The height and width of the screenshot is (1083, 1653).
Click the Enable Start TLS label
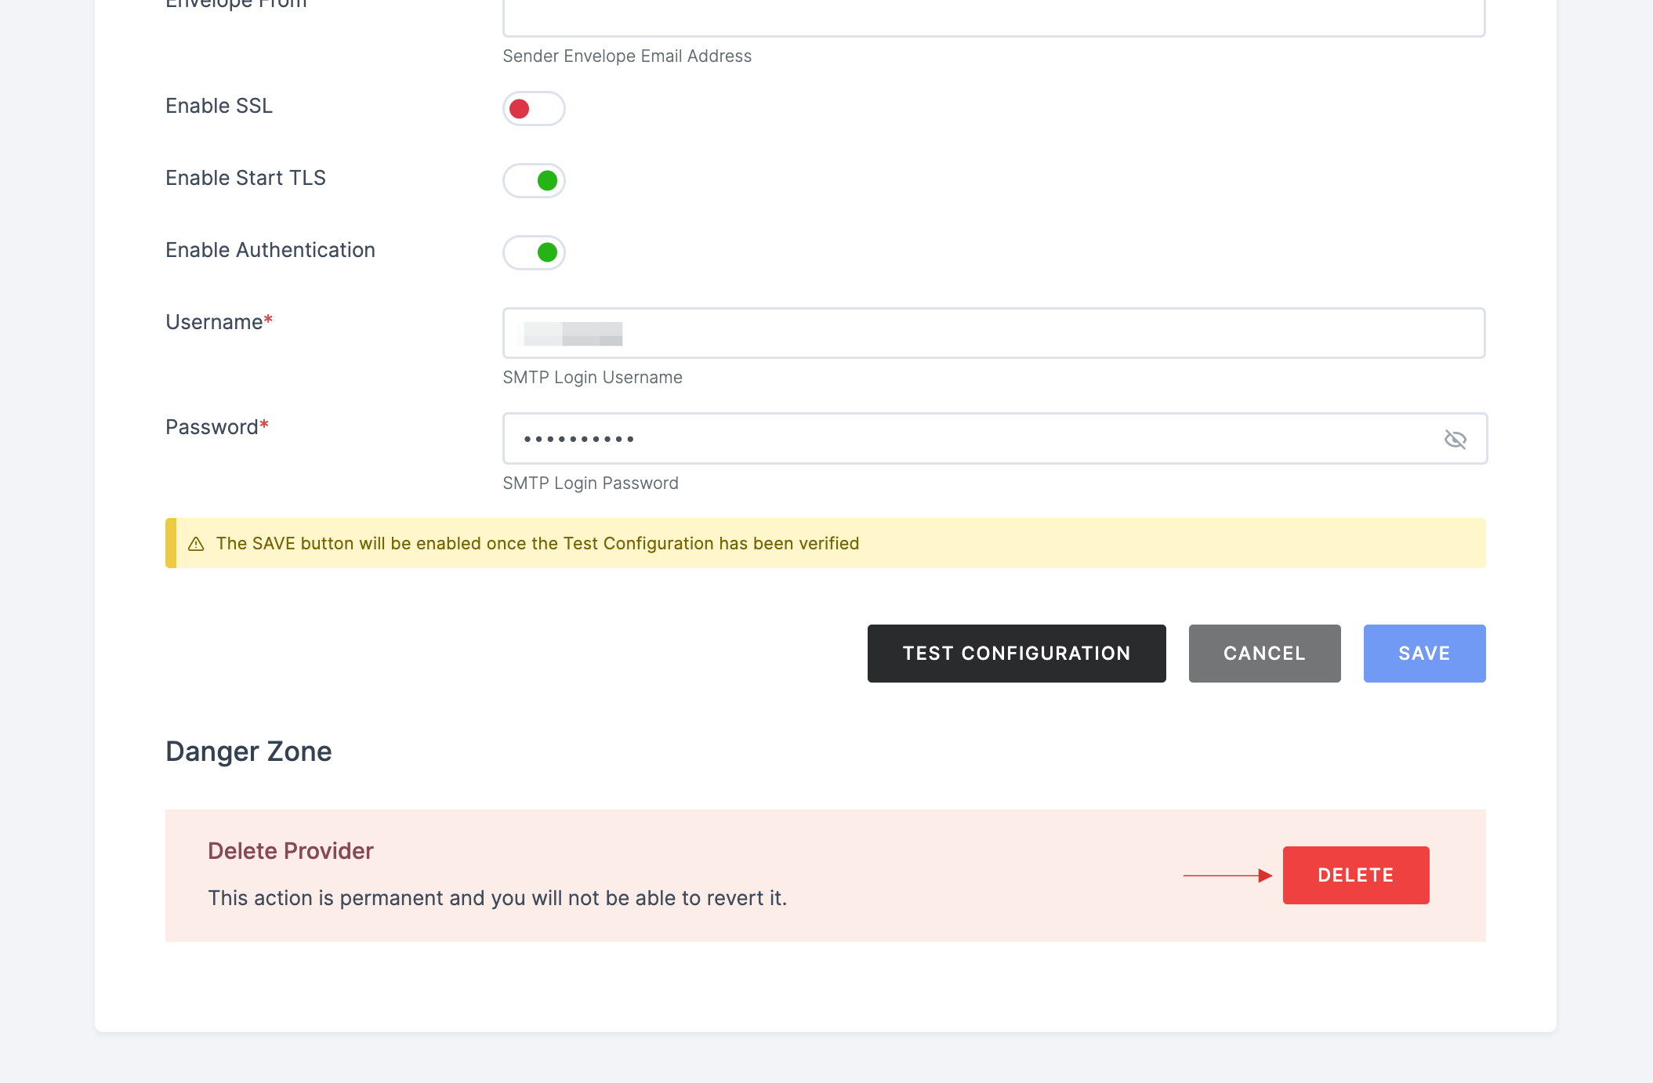245,178
